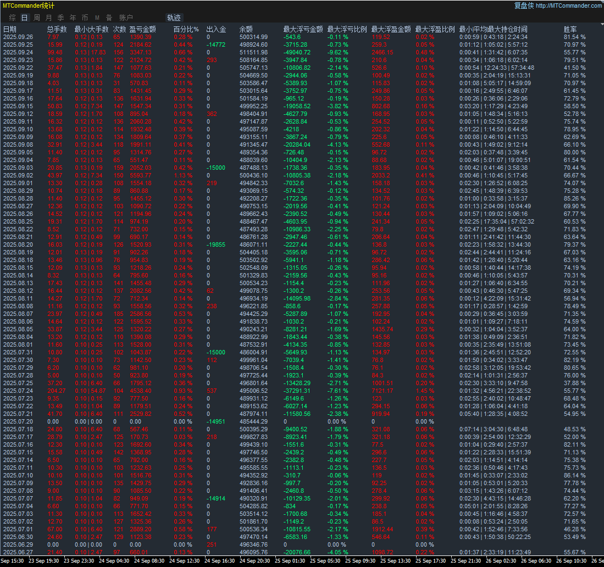Viewport: 604px width, 567px height.
Task: Click lot range 0.10 | 54.87
Action: (90, 391)
